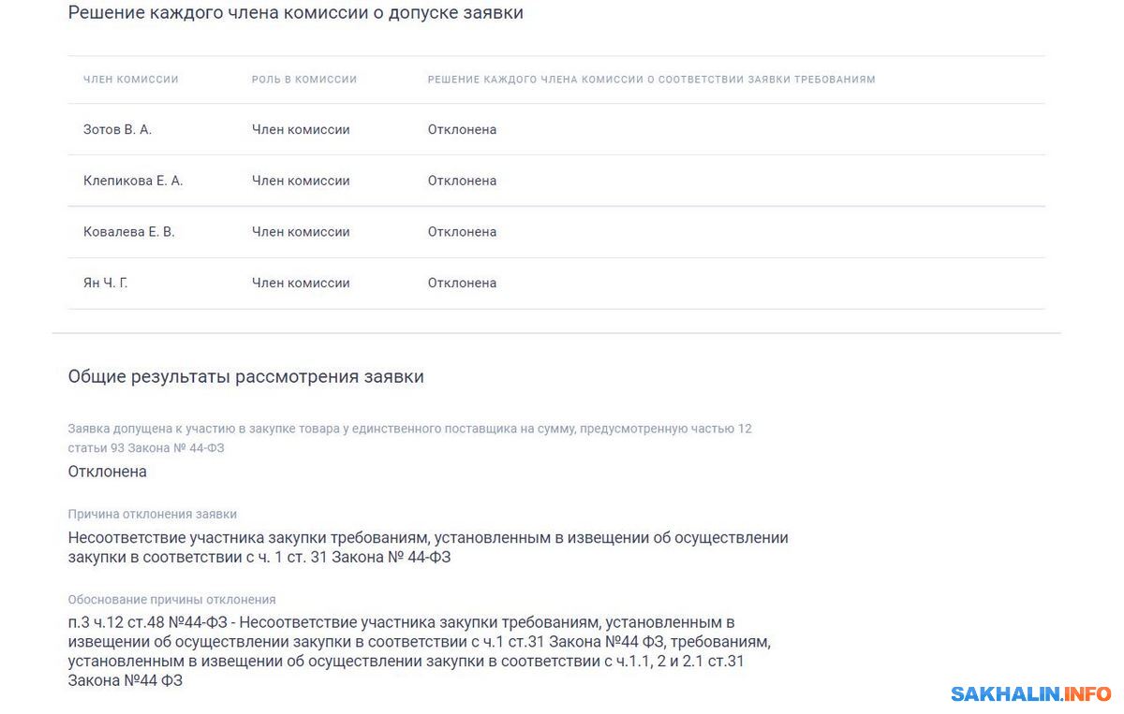Click "Отклонена" in the Ян Ч. Г. row

pos(462,283)
